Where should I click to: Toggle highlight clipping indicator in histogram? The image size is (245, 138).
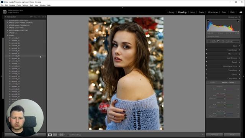coord(238,21)
